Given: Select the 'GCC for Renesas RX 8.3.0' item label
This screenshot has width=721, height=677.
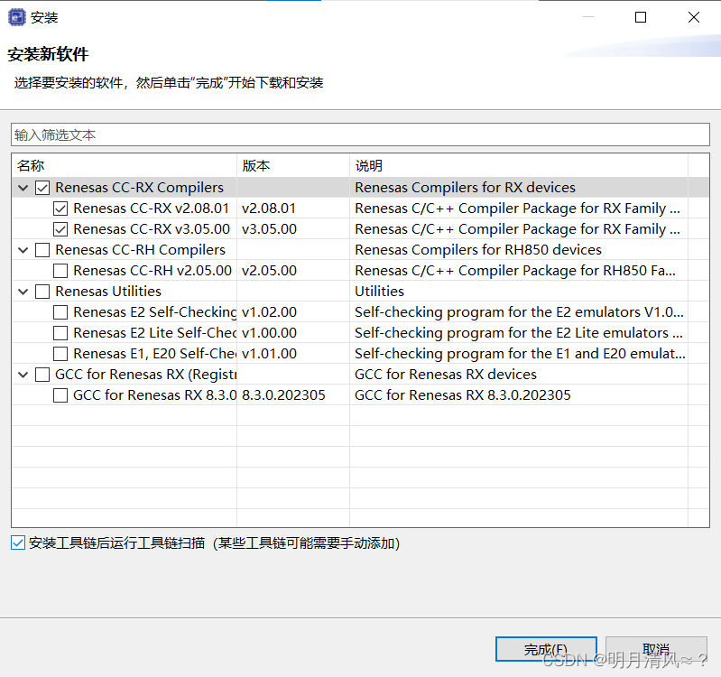Looking at the screenshot, I should (x=155, y=395).
